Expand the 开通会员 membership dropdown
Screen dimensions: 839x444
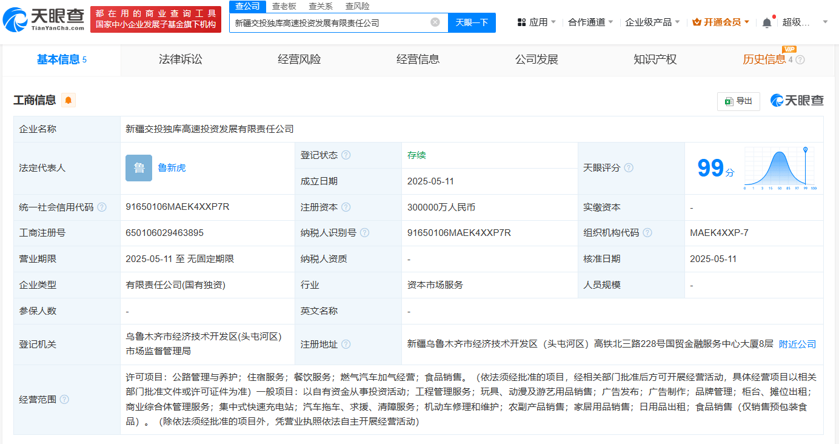(x=721, y=22)
